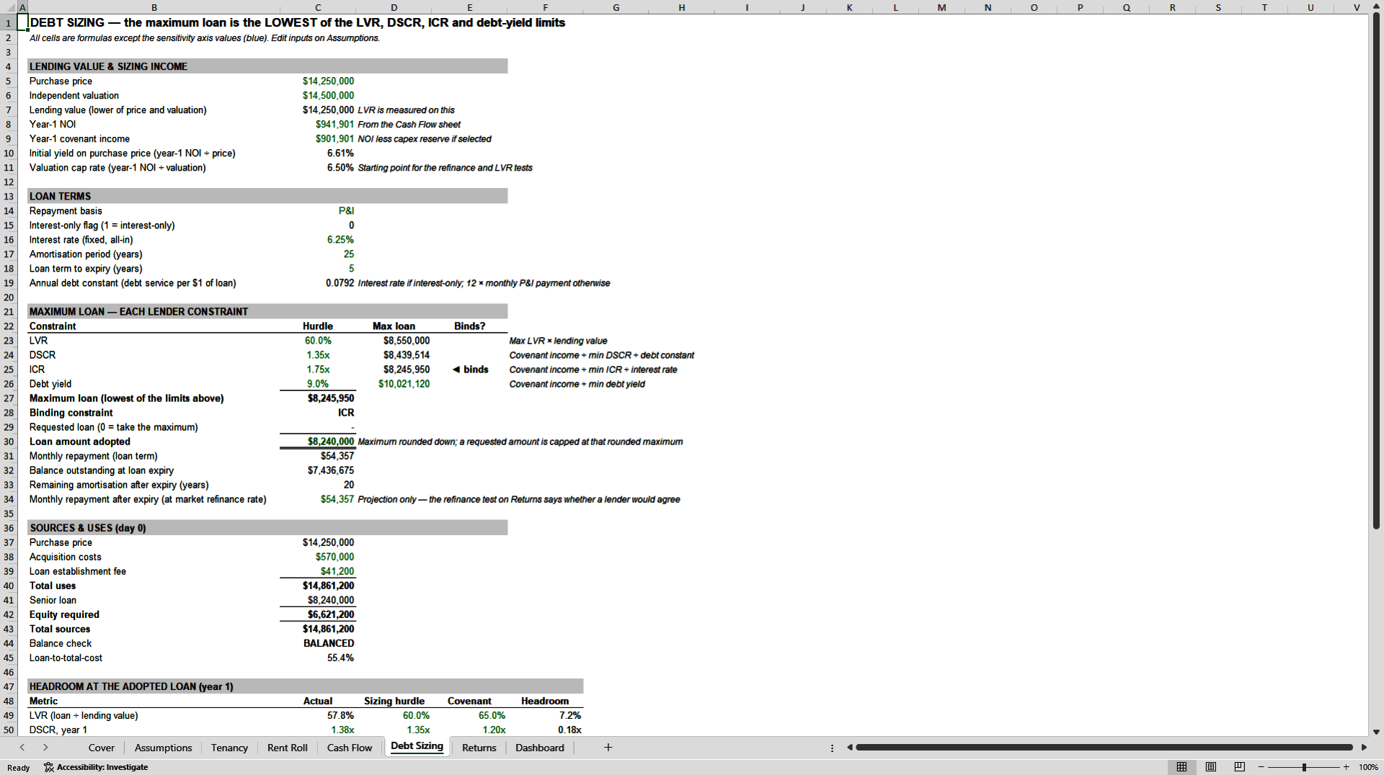Image resolution: width=1384 pixels, height=775 pixels.
Task: Go to next sheet tab arrow
Action: click(45, 748)
